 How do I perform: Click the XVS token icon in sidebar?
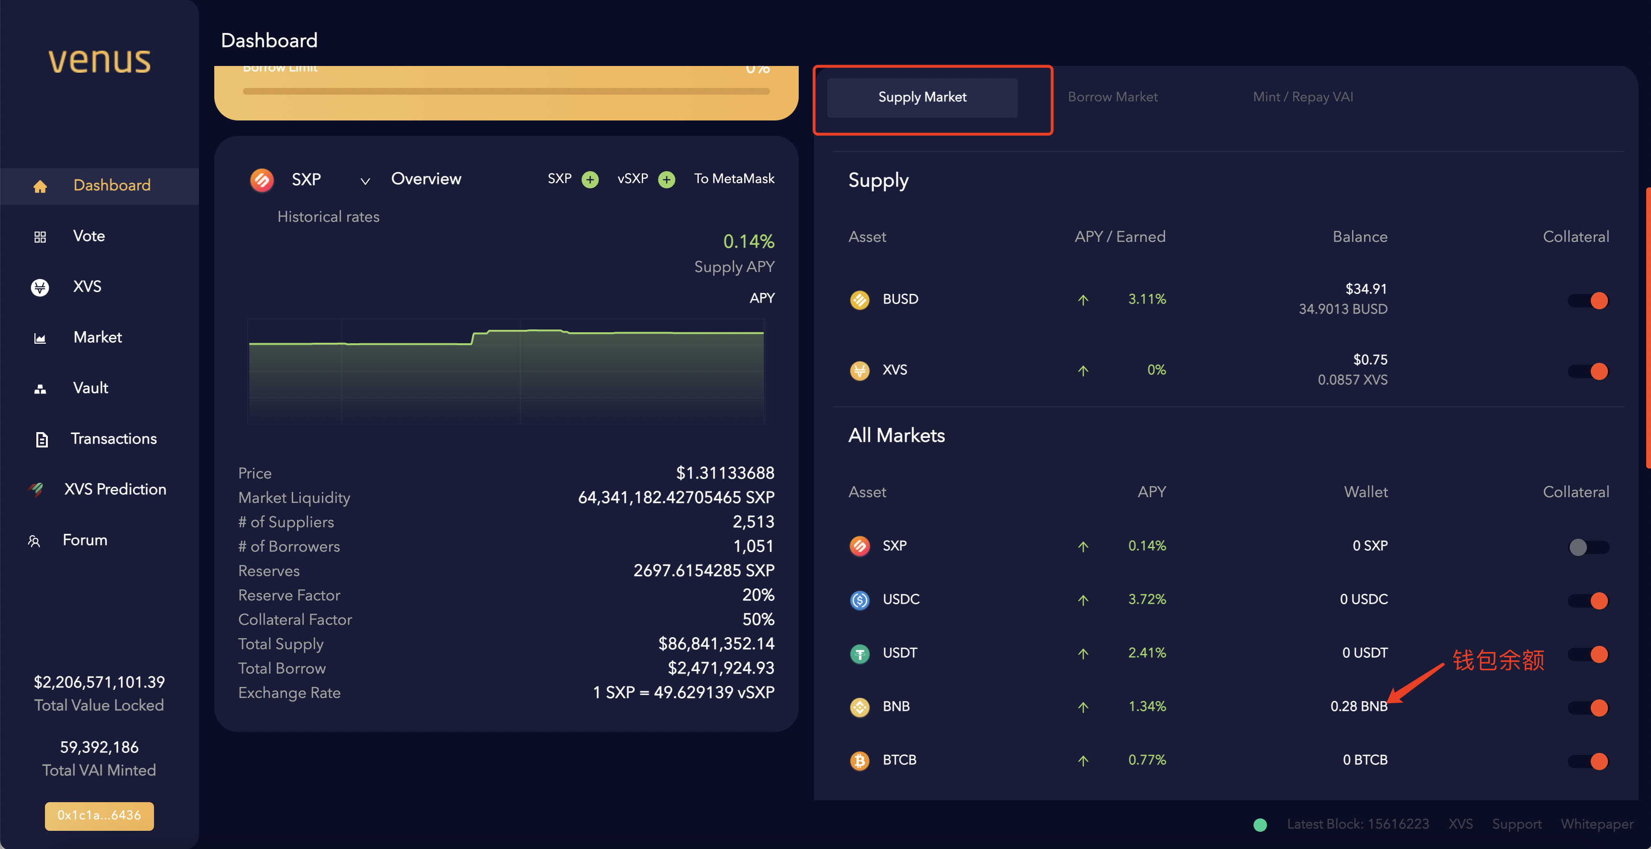click(40, 287)
